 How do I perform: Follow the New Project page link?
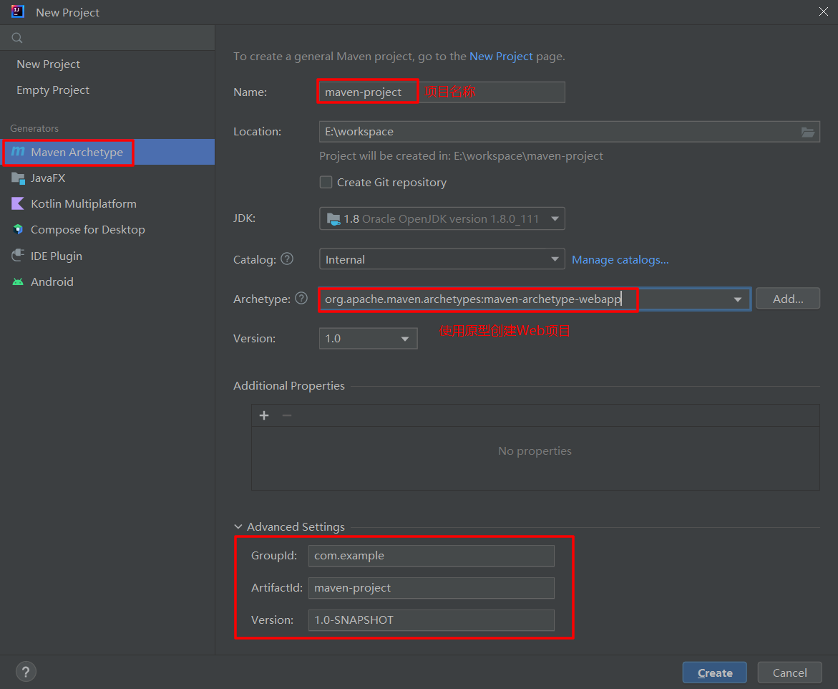click(501, 56)
